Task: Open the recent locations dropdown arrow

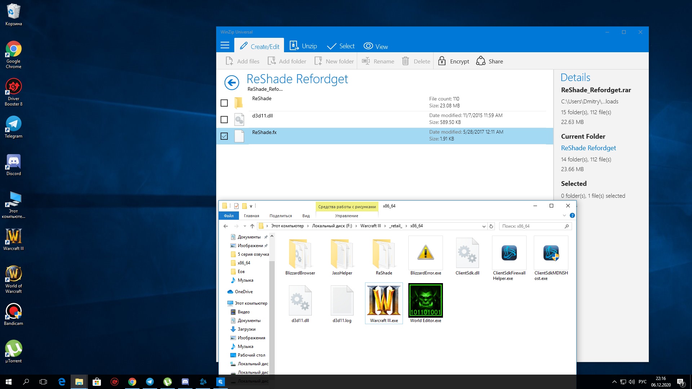Action: (245, 226)
